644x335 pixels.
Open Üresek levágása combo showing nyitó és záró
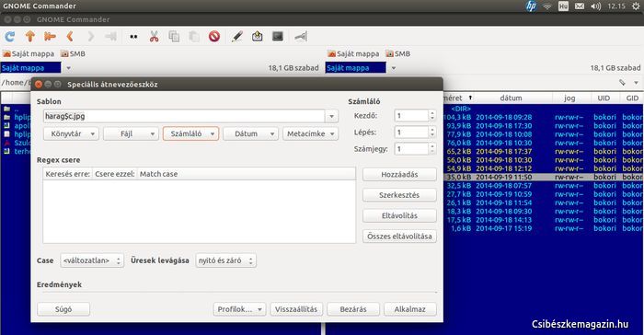(x=226, y=260)
